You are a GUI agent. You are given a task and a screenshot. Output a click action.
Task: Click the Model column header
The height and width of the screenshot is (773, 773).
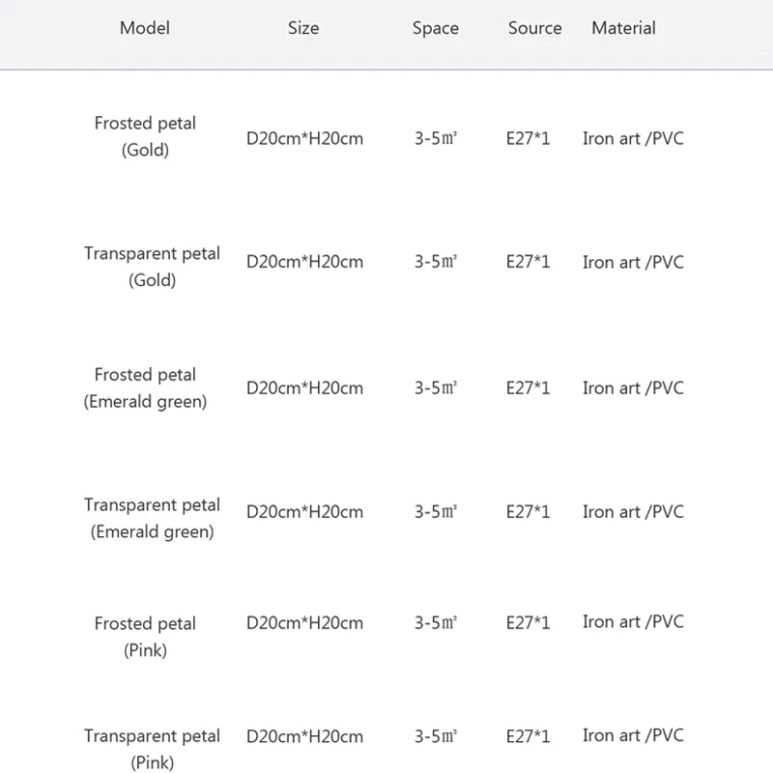pyautogui.click(x=145, y=28)
